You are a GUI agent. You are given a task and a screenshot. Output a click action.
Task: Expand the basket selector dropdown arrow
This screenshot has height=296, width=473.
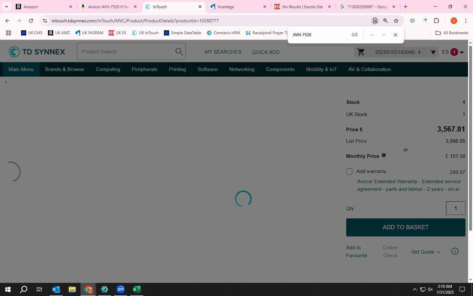pyautogui.click(x=433, y=52)
